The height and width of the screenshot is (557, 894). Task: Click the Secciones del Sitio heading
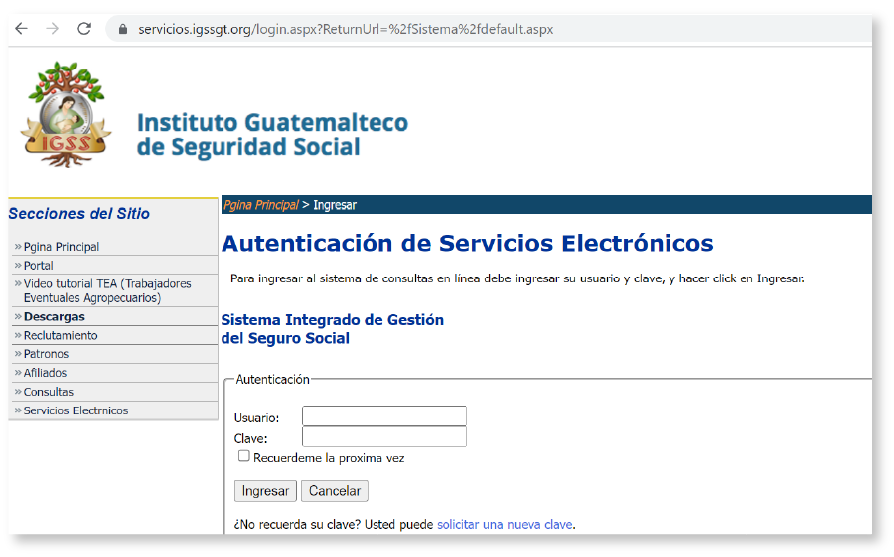[x=79, y=213]
